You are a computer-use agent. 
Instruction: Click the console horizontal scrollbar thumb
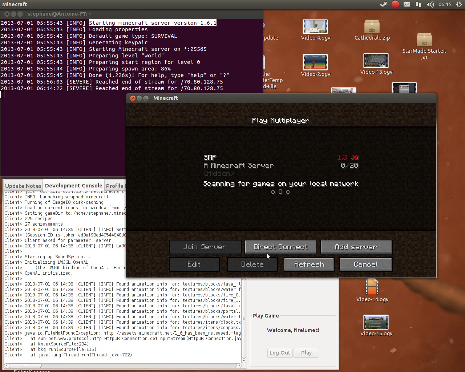point(25,365)
